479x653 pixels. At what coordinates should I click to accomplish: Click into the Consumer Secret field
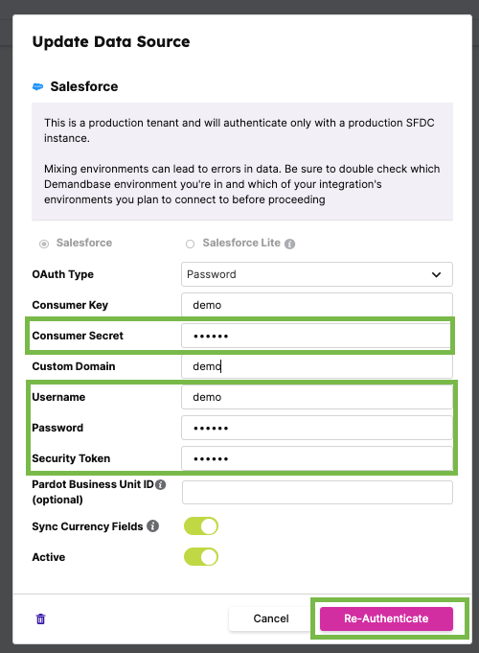(x=317, y=336)
